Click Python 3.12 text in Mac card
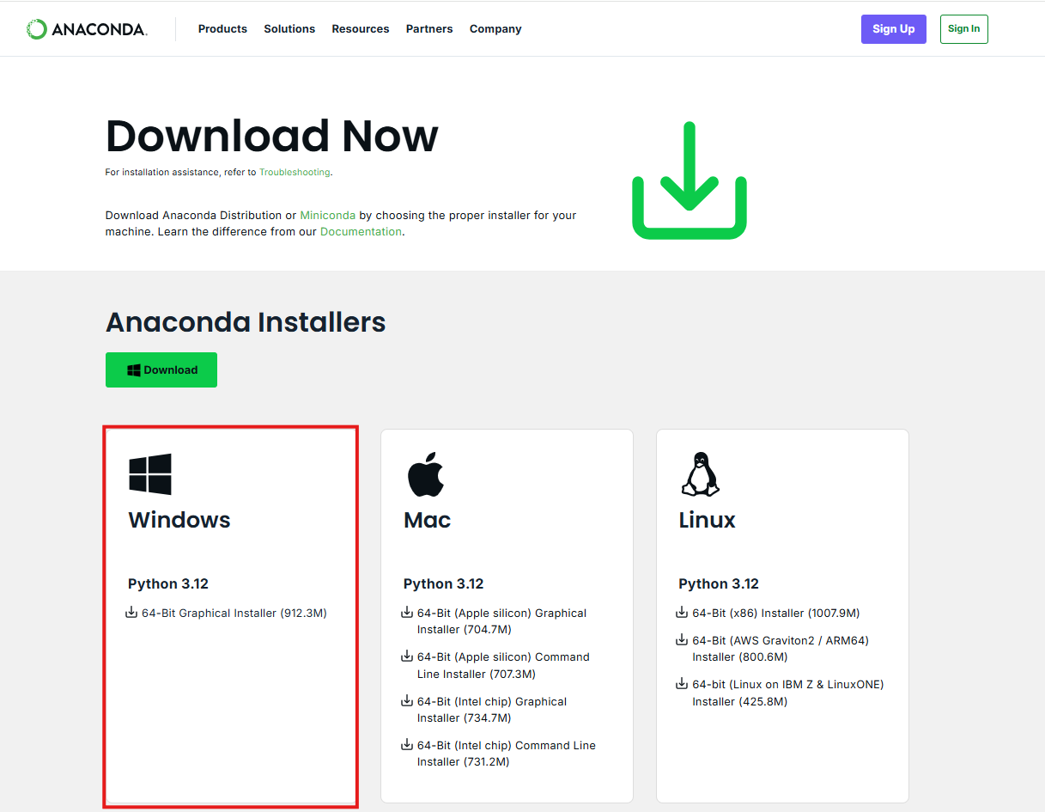Viewport: 1045px width, 812px height. pyautogui.click(x=443, y=583)
